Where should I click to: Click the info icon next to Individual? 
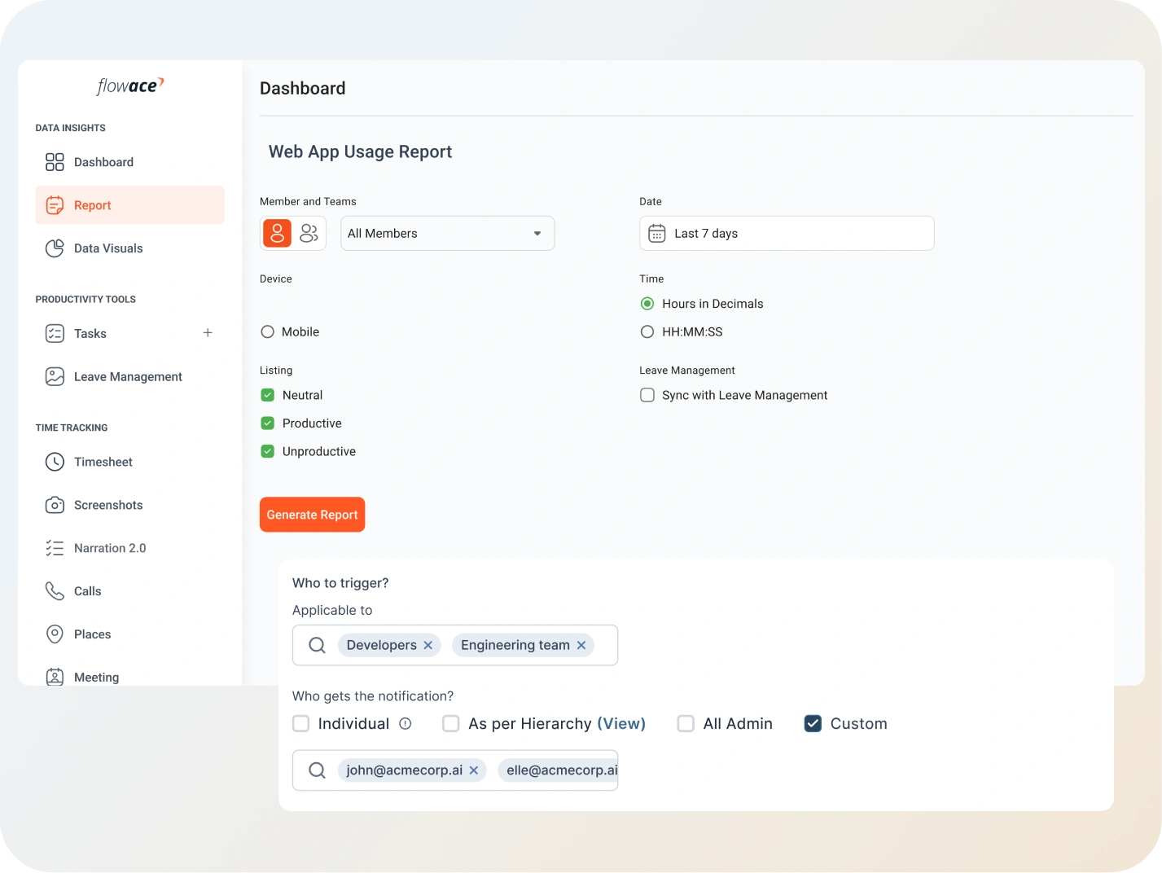[406, 724]
